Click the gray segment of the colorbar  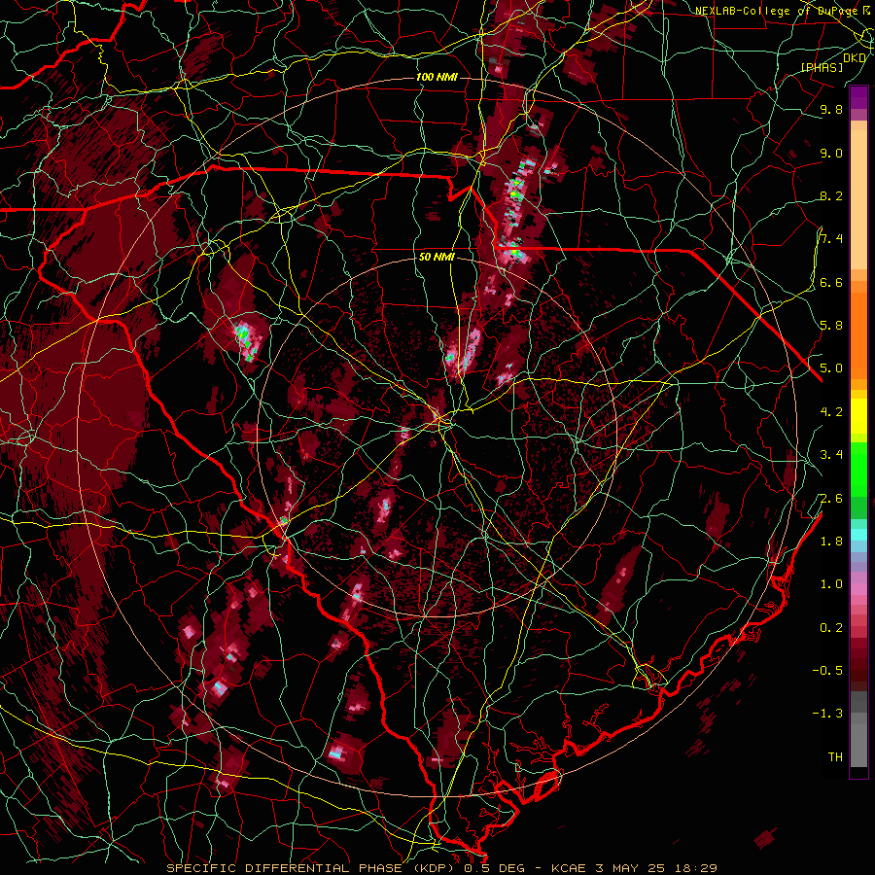(858, 729)
